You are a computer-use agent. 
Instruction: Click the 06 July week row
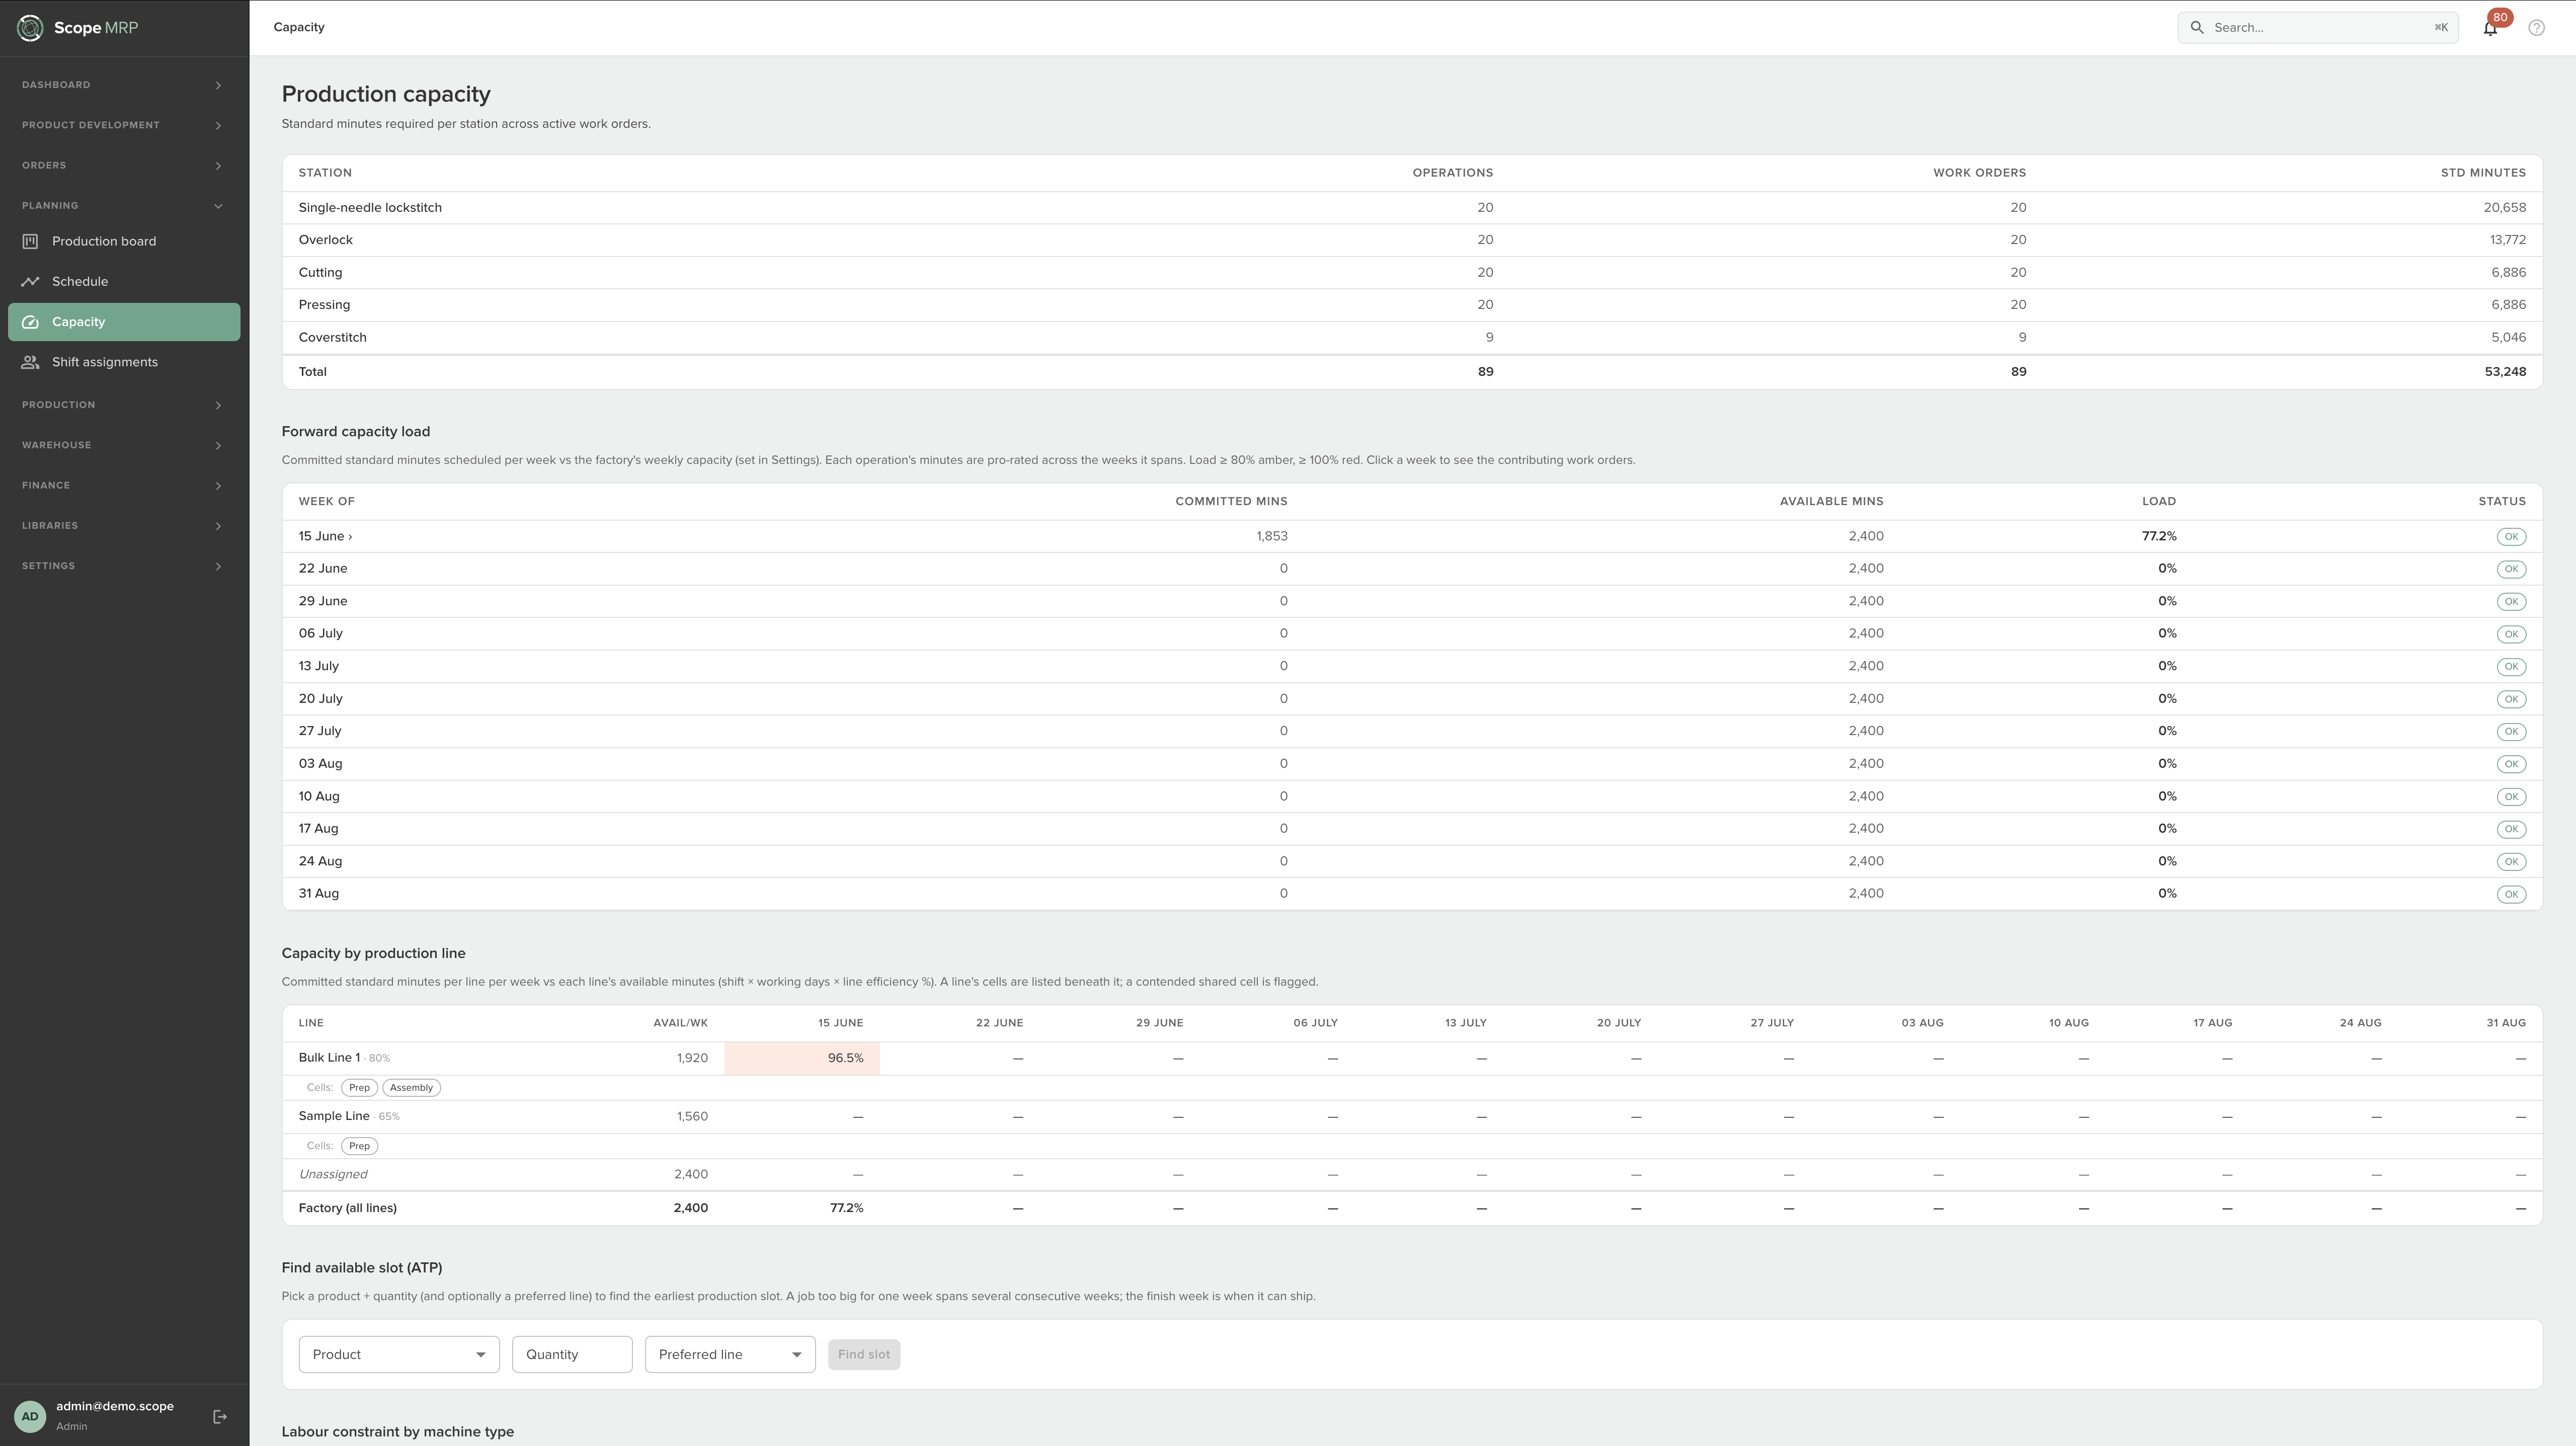[x=1412, y=634]
